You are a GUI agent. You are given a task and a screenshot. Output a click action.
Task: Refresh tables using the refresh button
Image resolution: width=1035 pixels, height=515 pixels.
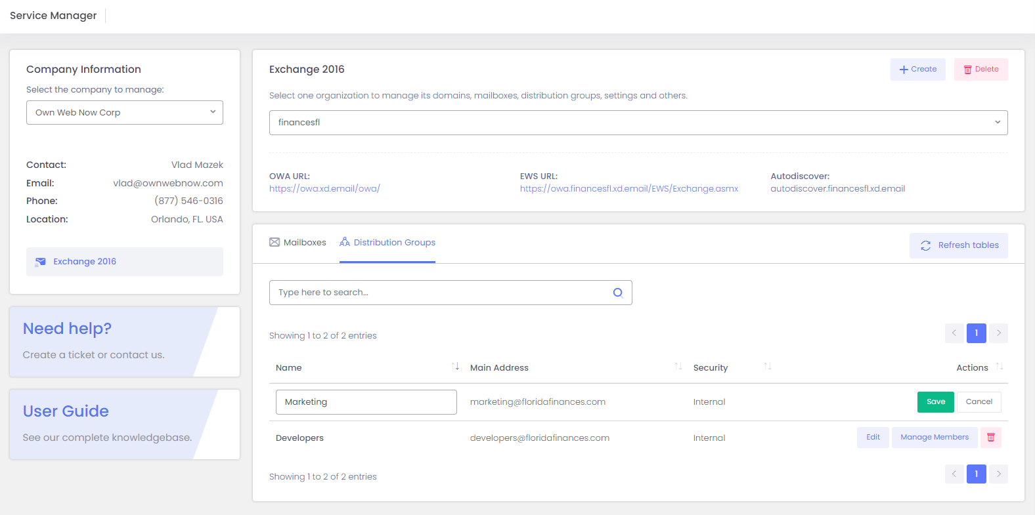coord(958,245)
